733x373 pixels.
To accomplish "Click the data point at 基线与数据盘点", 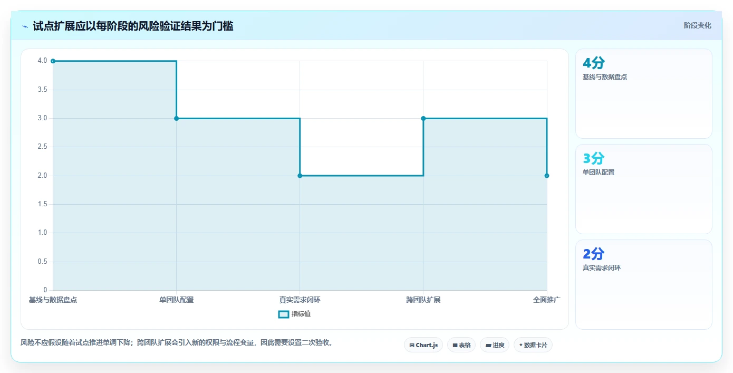I will point(53,61).
